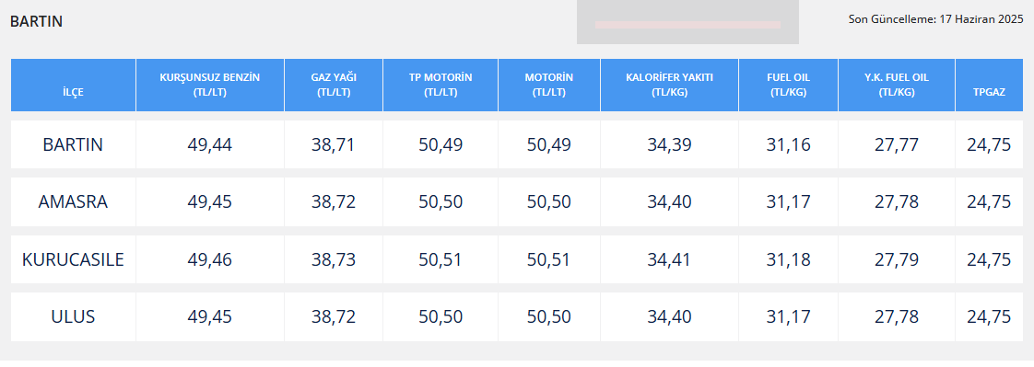Click the GAZ YAĞI column header
This screenshot has width=1034, height=367.
[x=333, y=85]
